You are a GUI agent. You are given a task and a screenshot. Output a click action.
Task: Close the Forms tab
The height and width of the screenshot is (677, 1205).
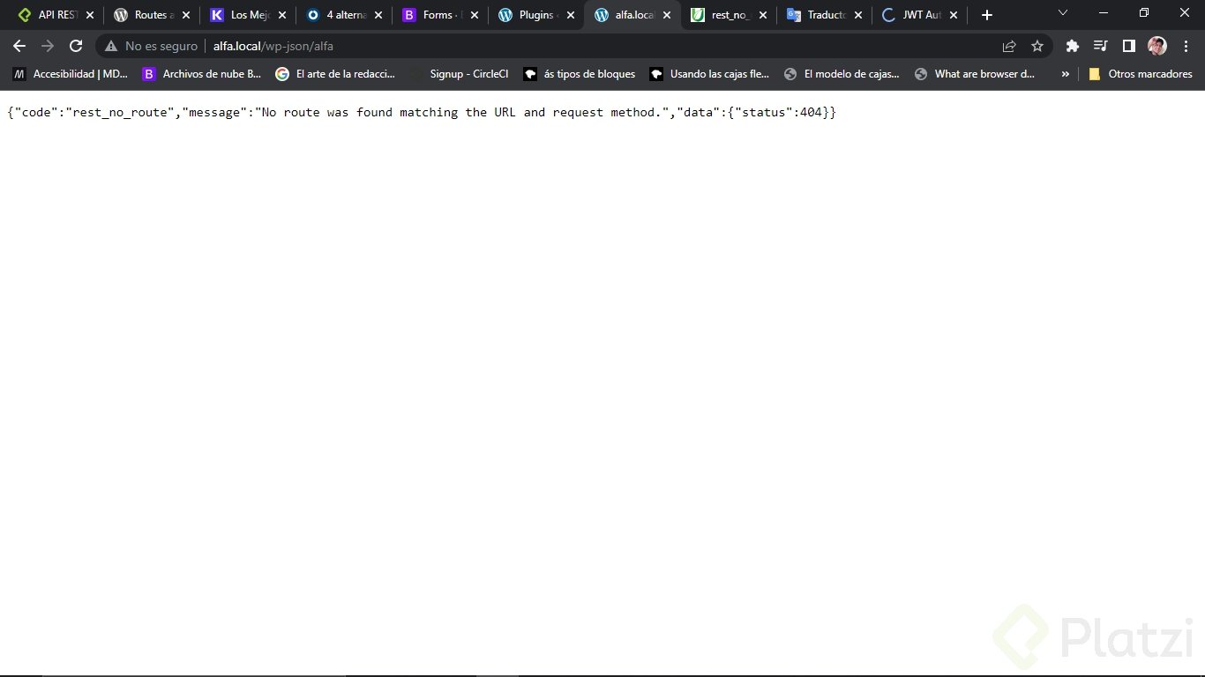click(475, 15)
